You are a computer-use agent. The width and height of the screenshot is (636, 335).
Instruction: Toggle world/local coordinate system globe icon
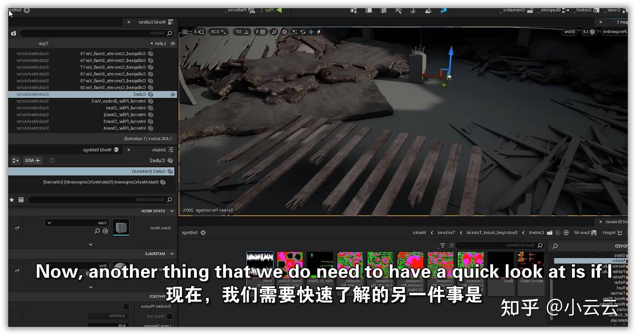[x=284, y=32]
